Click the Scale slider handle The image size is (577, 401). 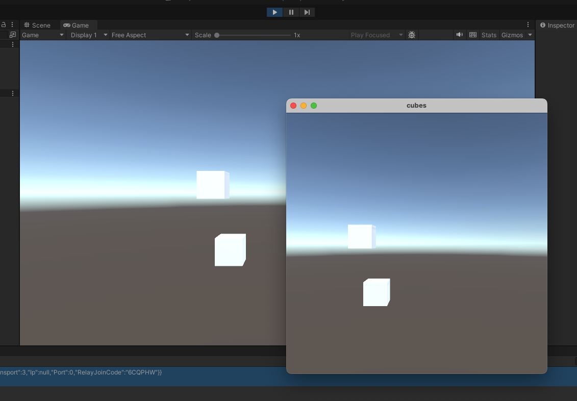(217, 35)
